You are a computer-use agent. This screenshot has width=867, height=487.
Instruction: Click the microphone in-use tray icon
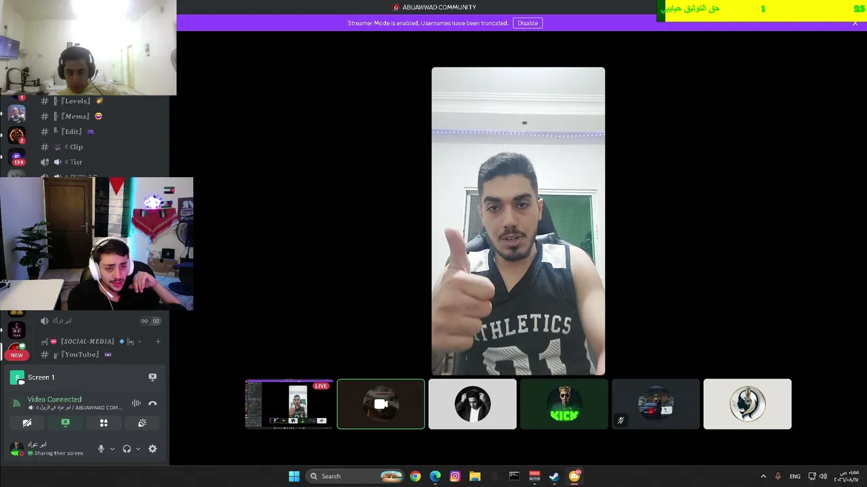[x=778, y=476]
